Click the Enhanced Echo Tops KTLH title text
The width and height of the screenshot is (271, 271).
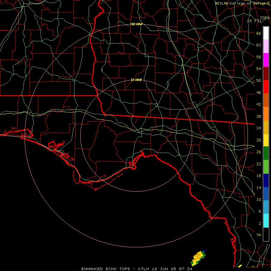coord(137,269)
